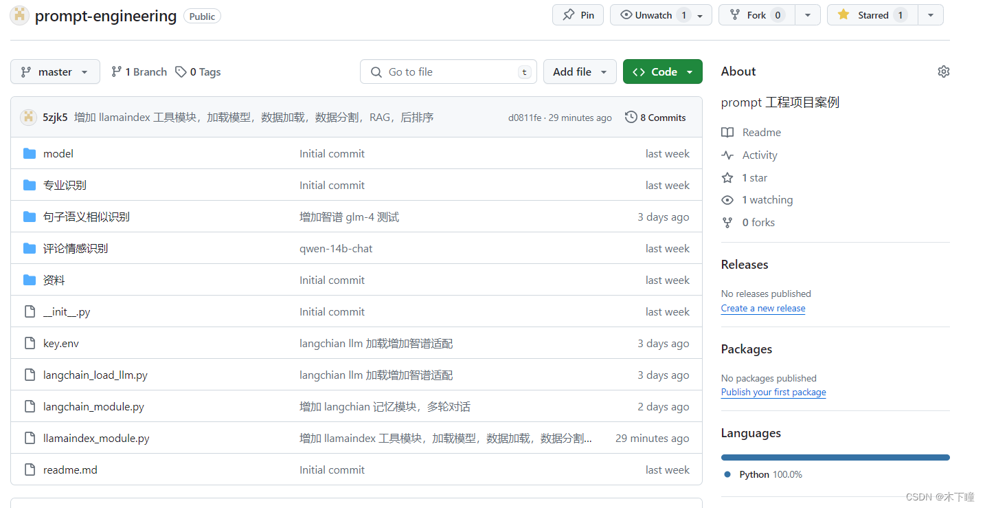The image size is (985, 508).
Task: Click the key.env file icon
Action: click(30, 343)
